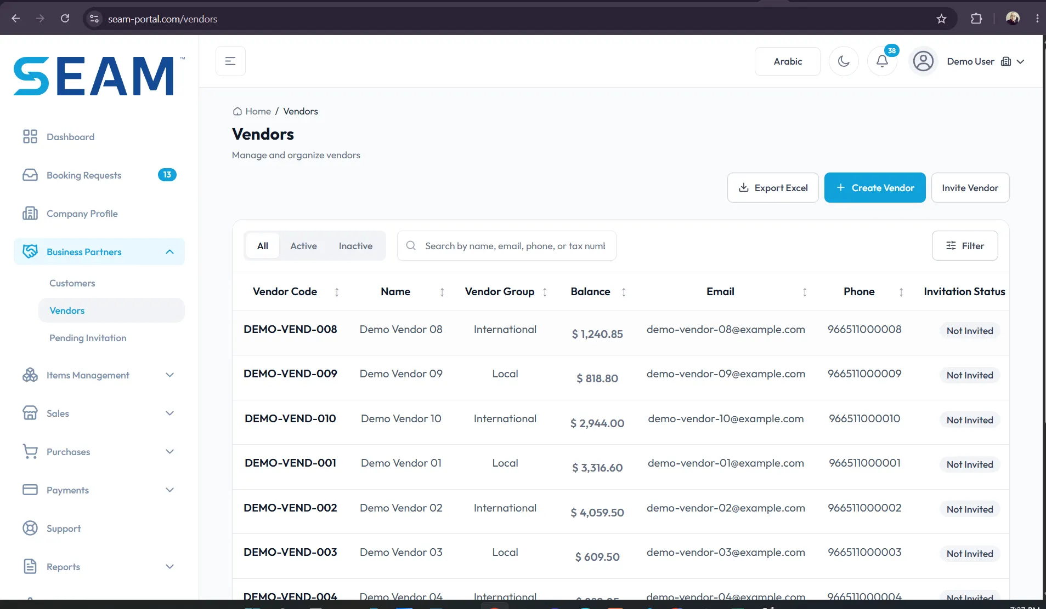Sort by Email column arrows
The width and height of the screenshot is (1046, 609).
tap(805, 292)
